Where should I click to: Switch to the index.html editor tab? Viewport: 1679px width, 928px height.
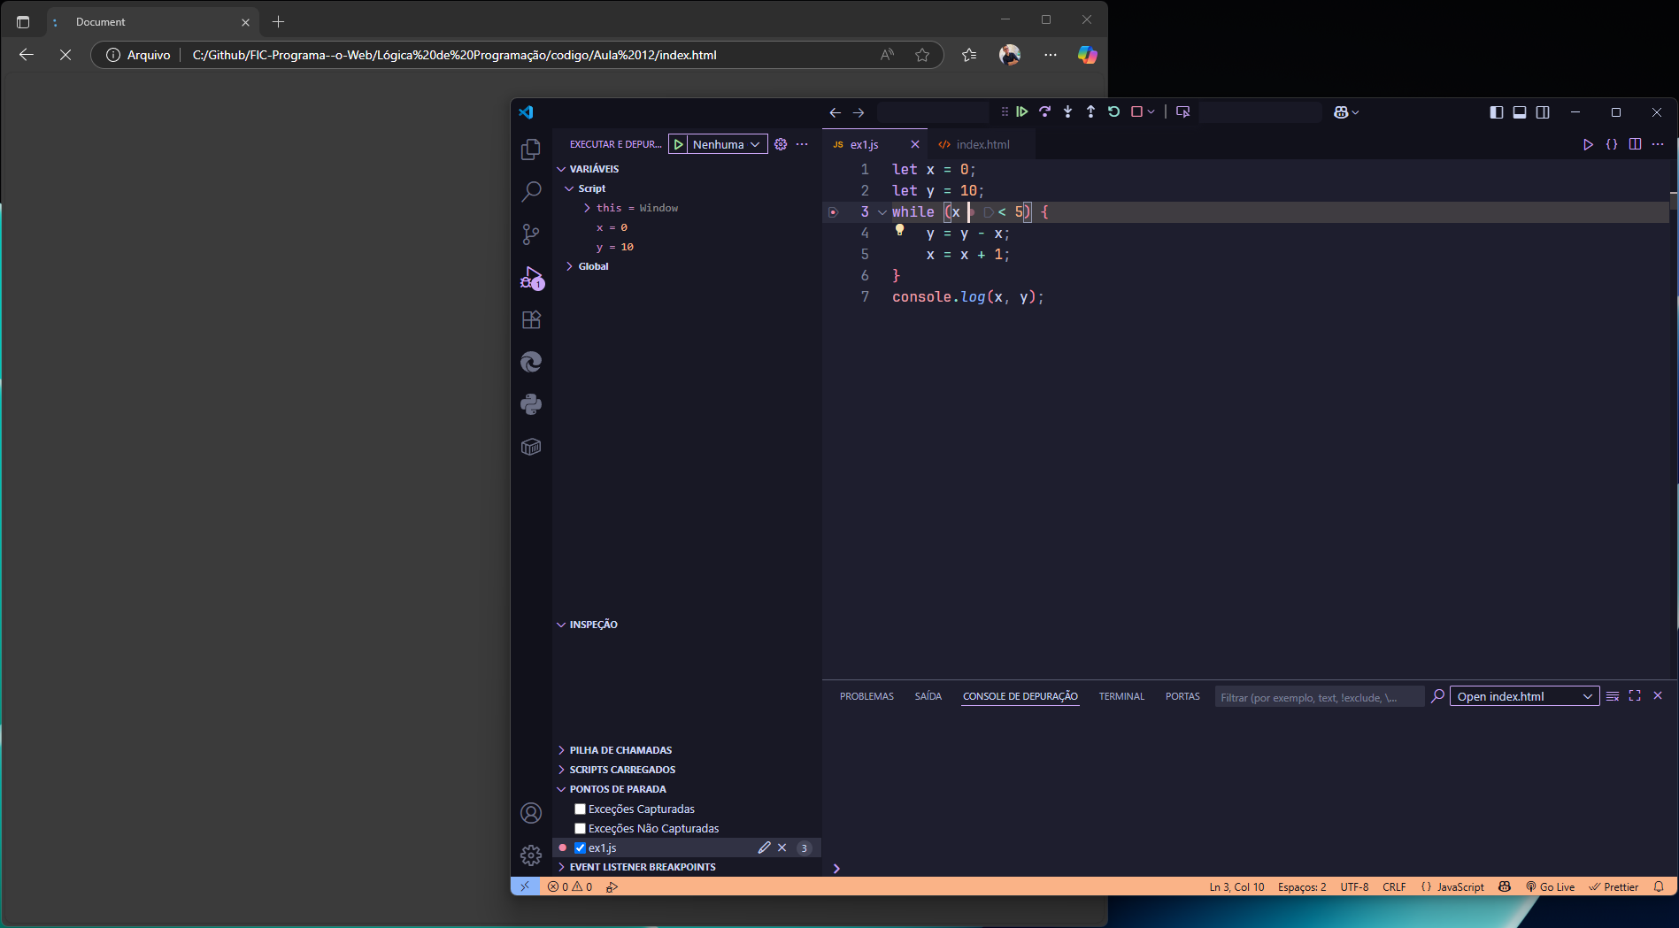point(982,144)
